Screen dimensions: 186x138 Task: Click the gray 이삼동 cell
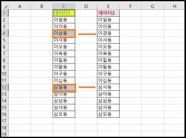[64, 33]
